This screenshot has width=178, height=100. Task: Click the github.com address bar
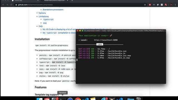80,5
